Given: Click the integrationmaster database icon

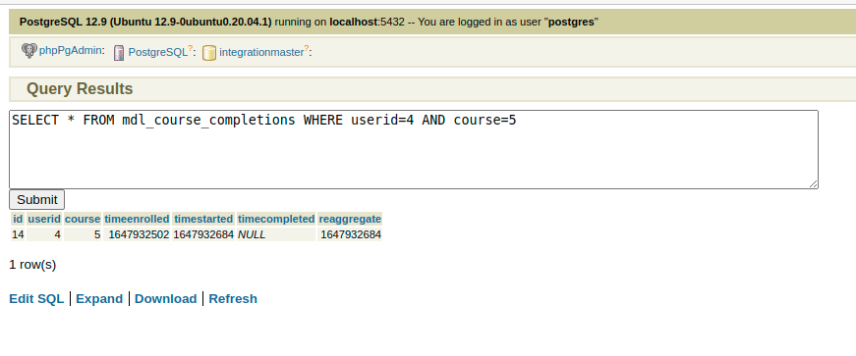Looking at the screenshot, I should coord(209,53).
